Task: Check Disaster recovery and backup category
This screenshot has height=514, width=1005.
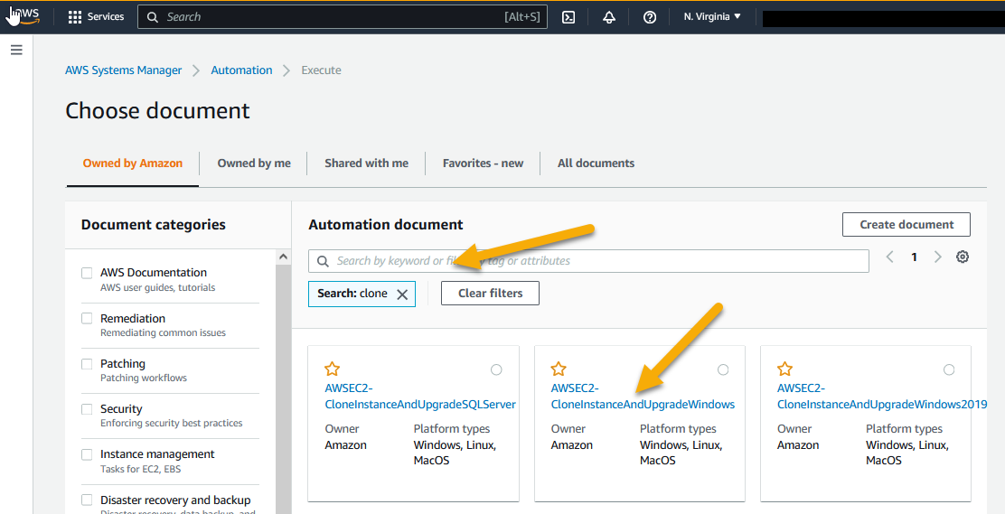Action: (x=87, y=500)
